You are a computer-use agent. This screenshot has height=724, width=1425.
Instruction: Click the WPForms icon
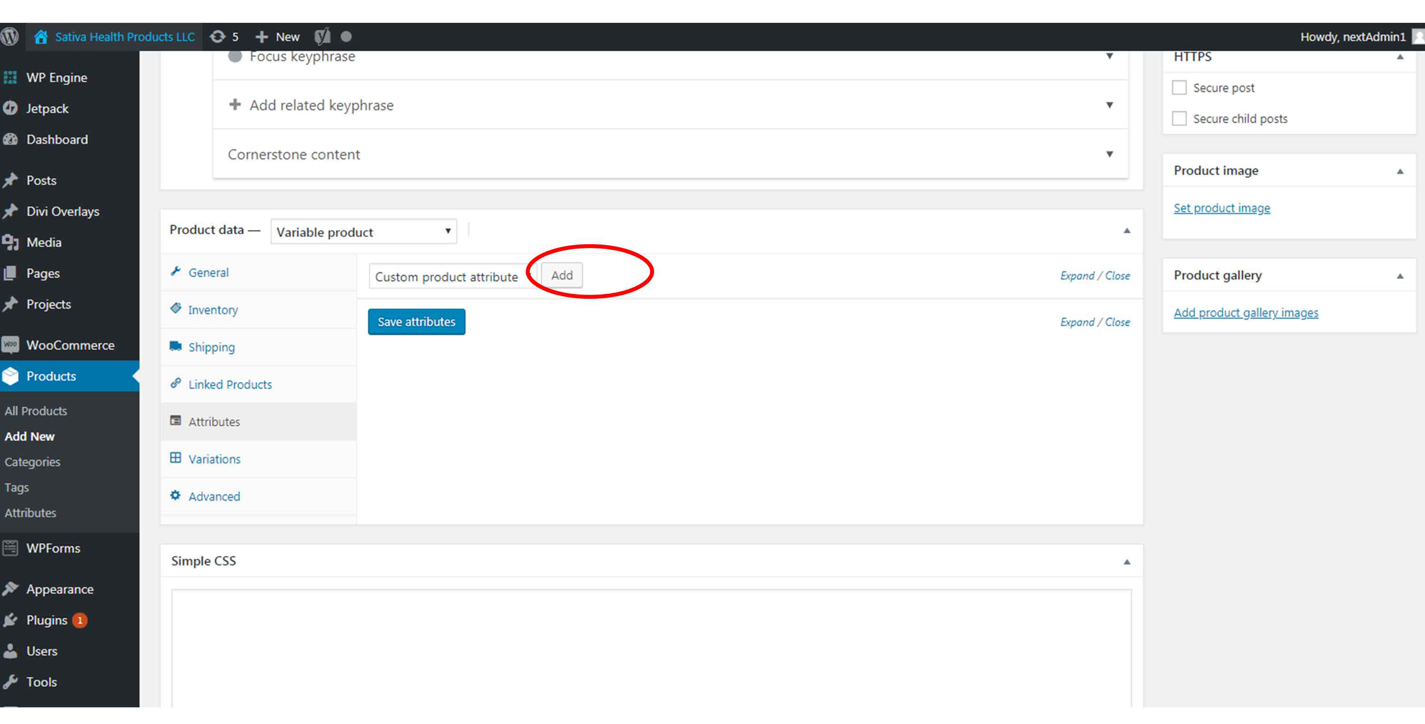click(x=10, y=548)
